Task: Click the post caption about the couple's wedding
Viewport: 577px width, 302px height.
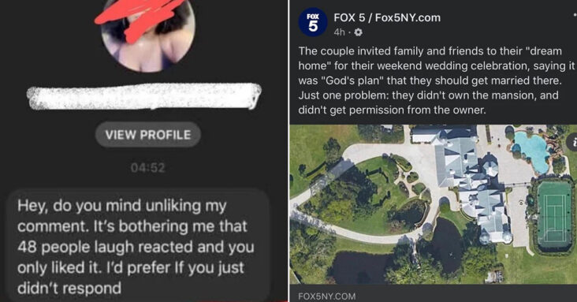Action: coord(436,80)
